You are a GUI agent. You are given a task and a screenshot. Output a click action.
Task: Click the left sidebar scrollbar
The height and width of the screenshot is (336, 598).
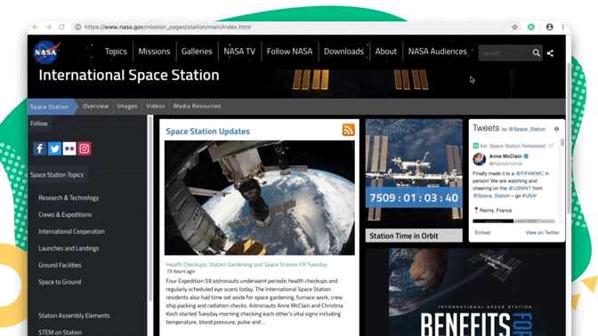150,208
